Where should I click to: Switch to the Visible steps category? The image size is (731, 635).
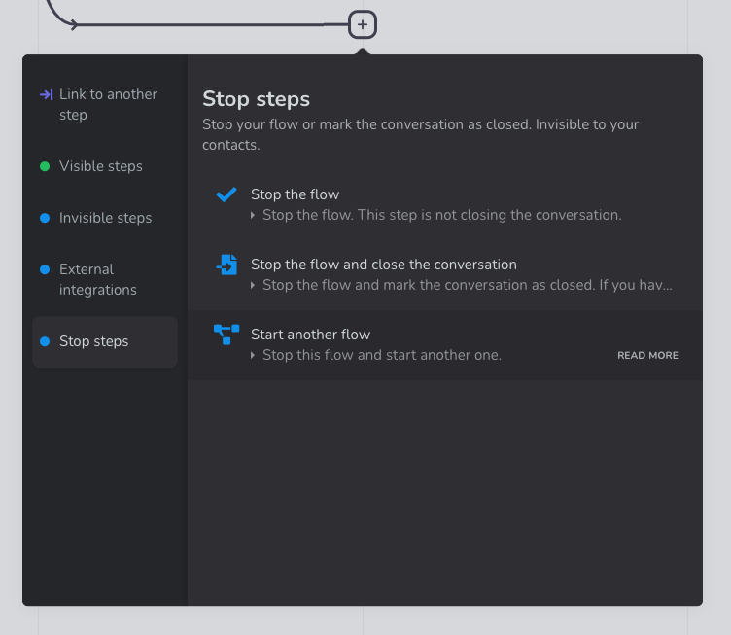pyautogui.click(x=101, y=166)
